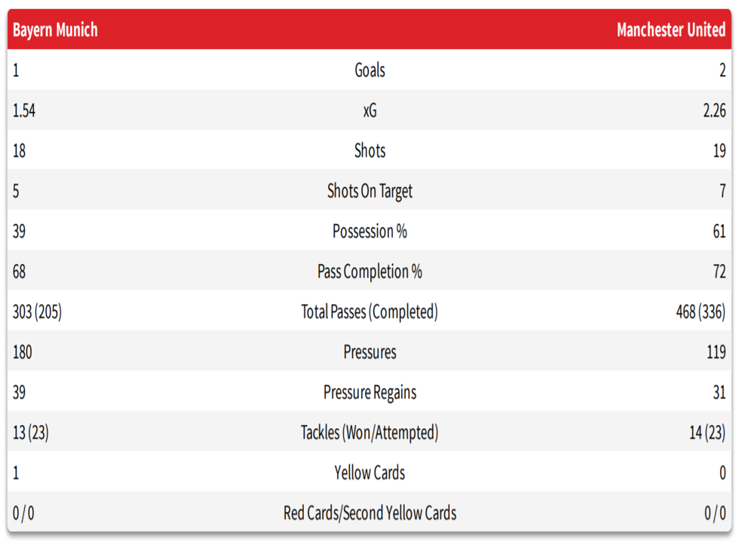Select the Pressures row label
The width and height of the screenshot is (742, 549).
tap(369, 352)
